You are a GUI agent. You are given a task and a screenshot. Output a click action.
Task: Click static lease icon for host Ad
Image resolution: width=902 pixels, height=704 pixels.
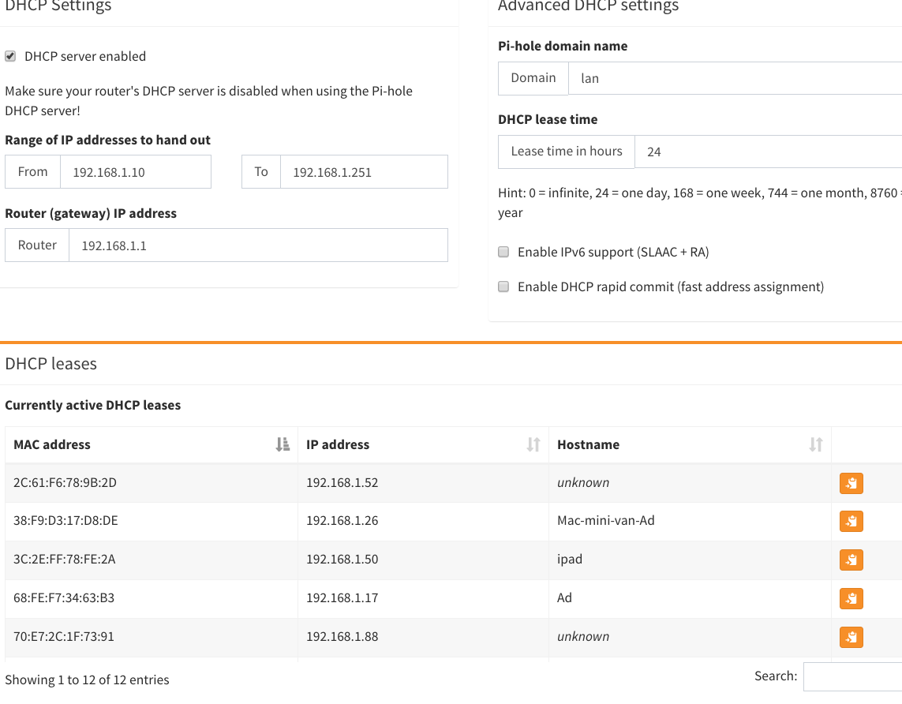click(x=851, y=598)
